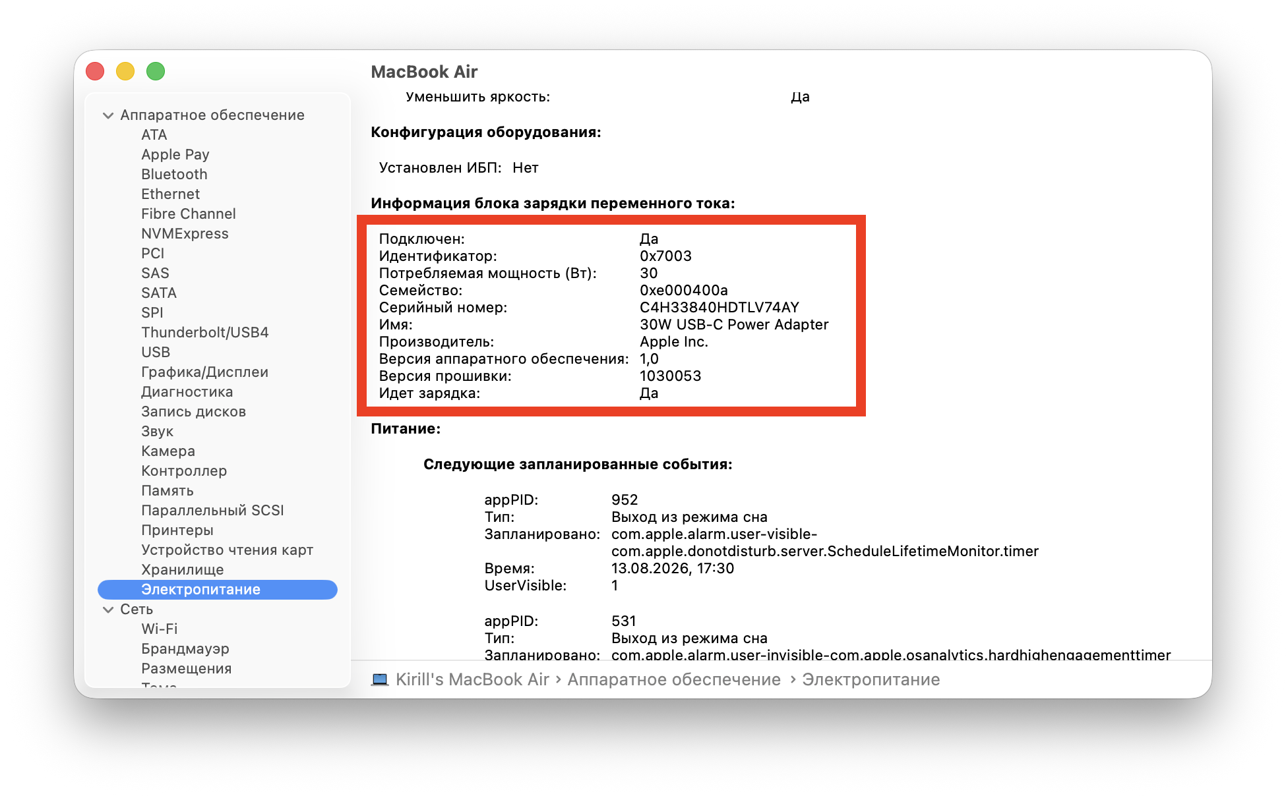Click the firmware version 1030053
The height and width of the screenshot is (796, 1286).
(x=671, y=376)
